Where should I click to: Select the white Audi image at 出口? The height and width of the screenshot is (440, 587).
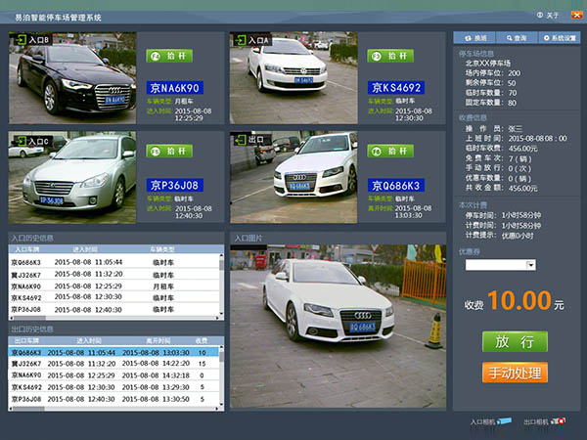tap(293, 177)
